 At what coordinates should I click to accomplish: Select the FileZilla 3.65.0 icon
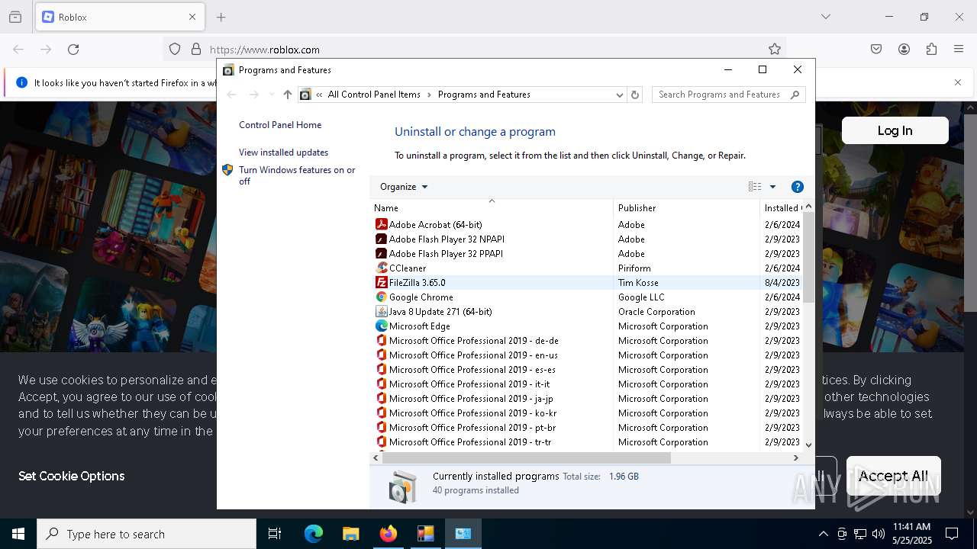click(x=382, y=282)
